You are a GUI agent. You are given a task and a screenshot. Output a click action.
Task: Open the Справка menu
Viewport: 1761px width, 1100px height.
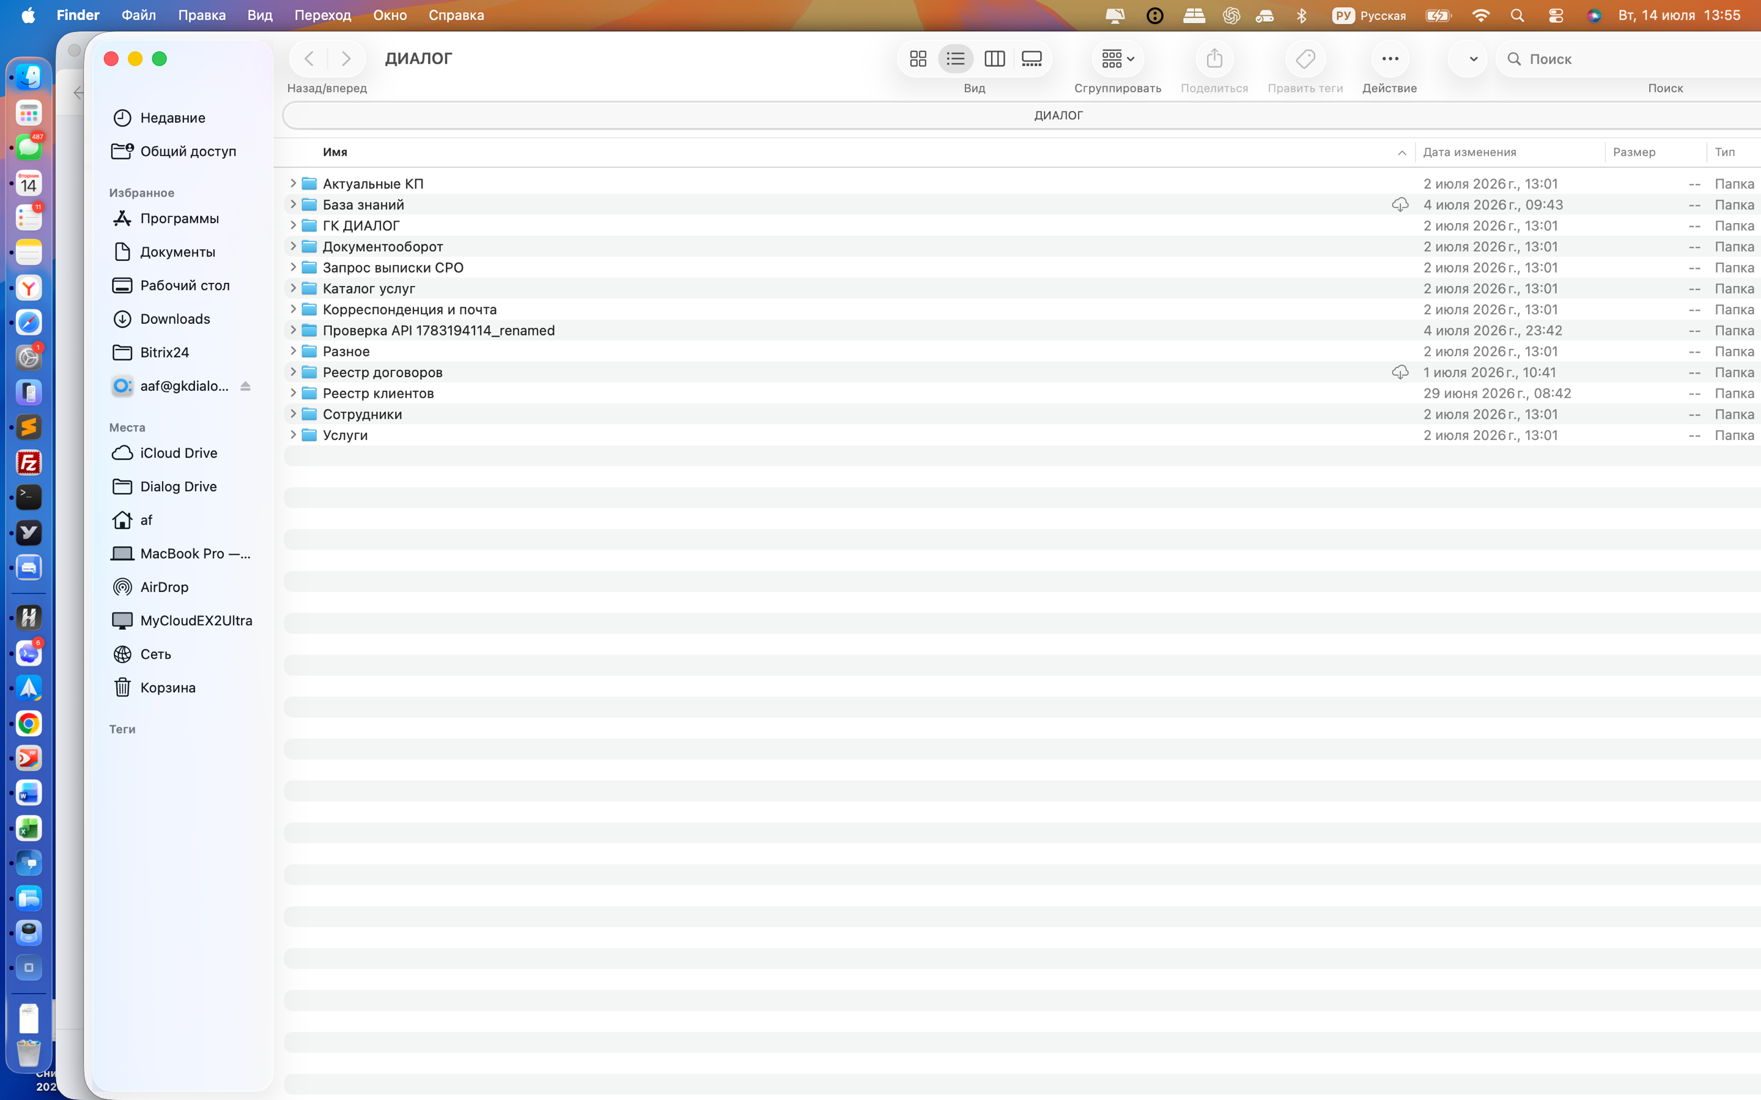tap(456, 15)
